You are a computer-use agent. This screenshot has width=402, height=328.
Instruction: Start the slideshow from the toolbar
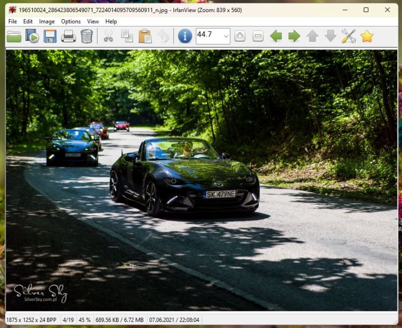tap(32, 36)
